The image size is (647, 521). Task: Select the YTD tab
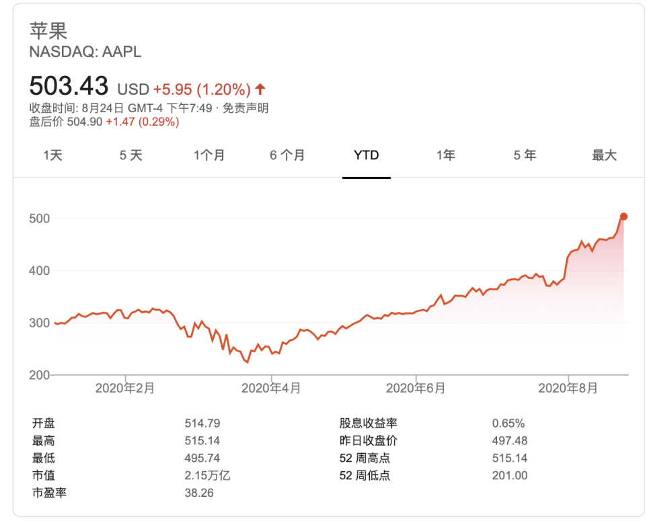(367, 155)
